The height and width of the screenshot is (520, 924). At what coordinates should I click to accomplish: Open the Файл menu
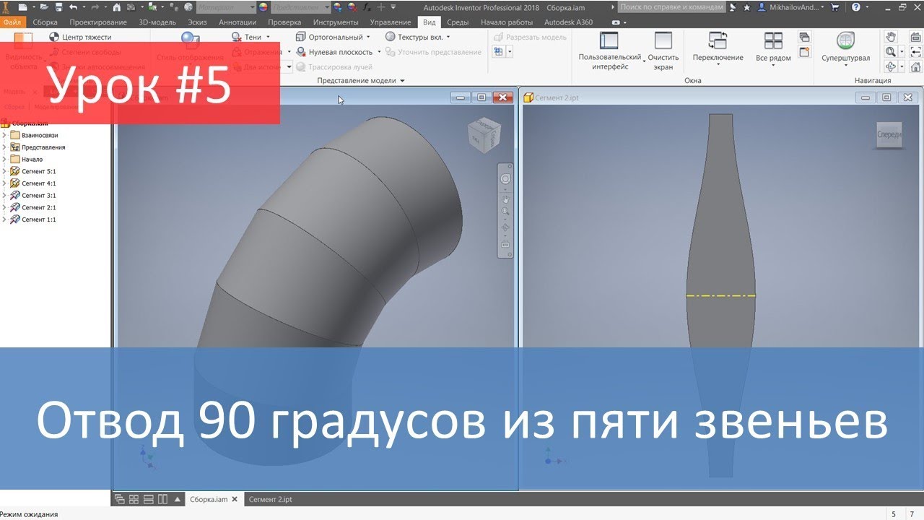(x=12, y=22)
